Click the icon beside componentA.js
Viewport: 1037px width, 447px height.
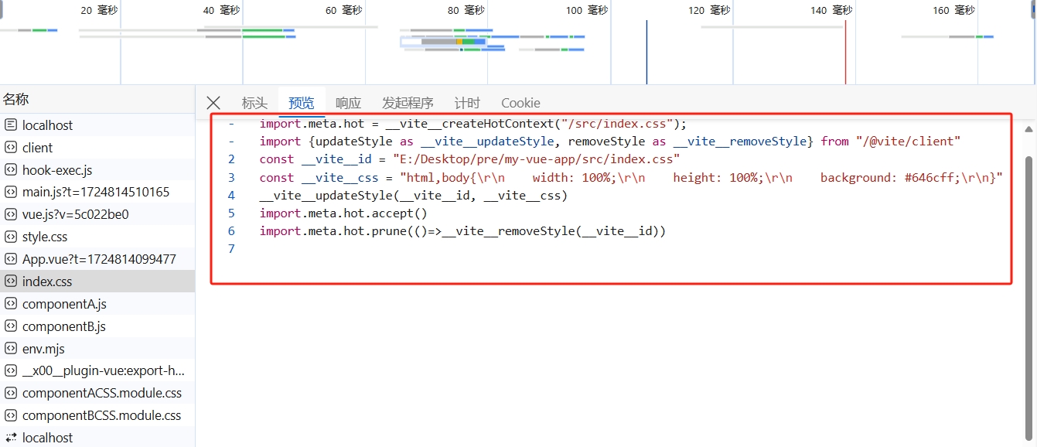[11, 304]
